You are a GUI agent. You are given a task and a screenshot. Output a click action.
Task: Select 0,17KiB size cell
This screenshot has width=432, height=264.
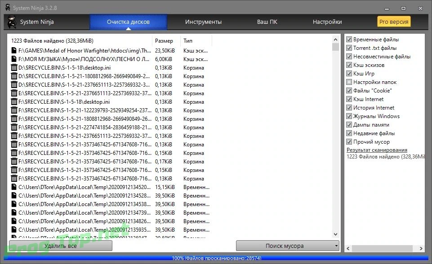tap(163, 161)
